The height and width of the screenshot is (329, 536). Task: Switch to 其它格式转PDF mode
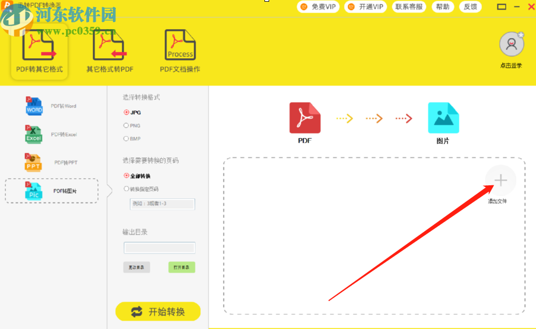[110, 51]
